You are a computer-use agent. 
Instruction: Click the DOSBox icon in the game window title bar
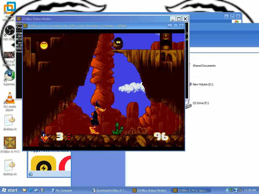click(x=25, y=26)
